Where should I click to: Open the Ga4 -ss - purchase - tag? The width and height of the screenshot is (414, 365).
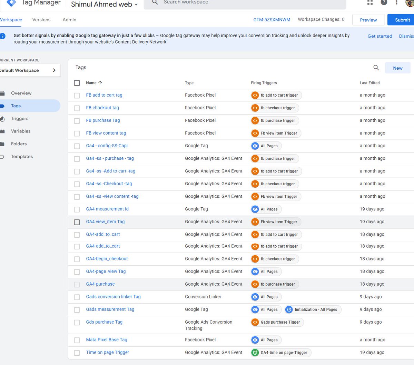[x=110, y=158]
